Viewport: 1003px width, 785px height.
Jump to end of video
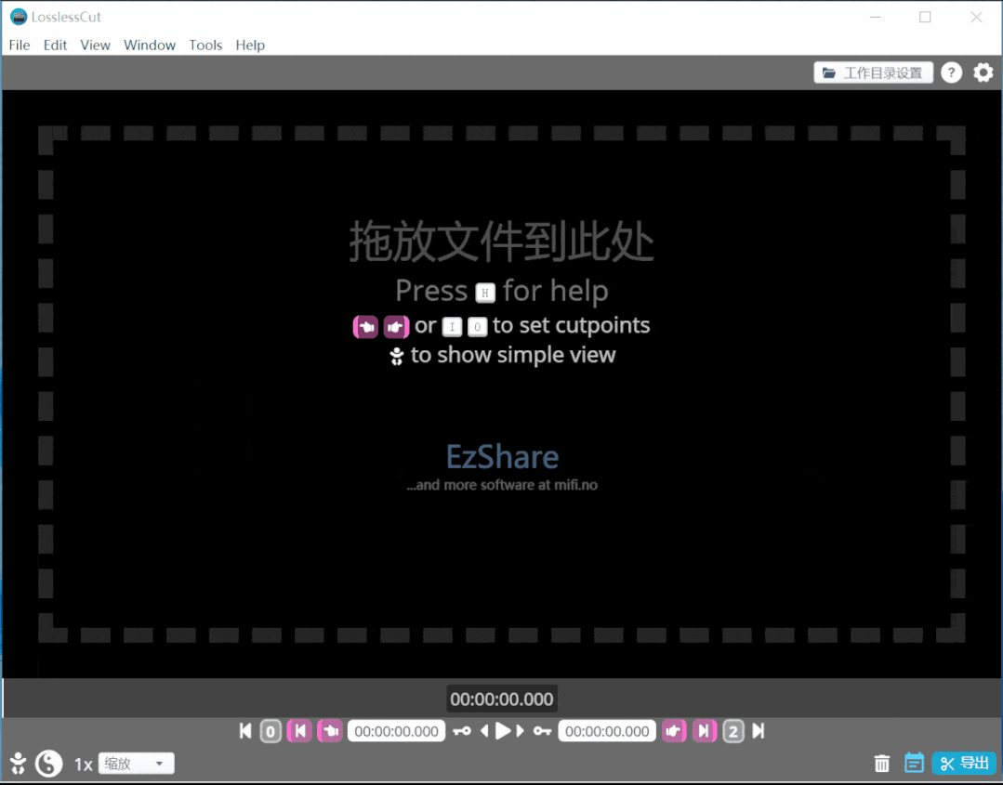tap(758, 731)
